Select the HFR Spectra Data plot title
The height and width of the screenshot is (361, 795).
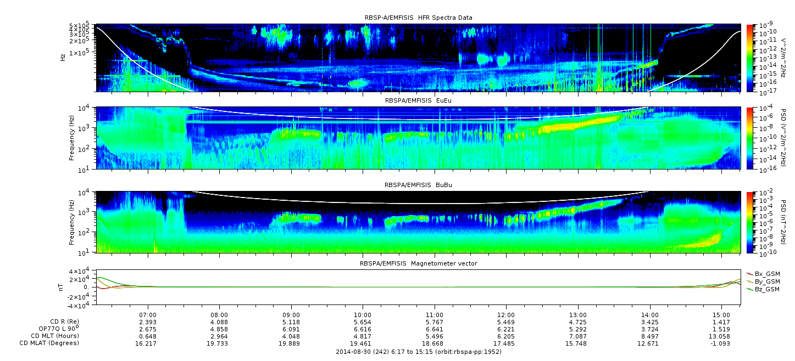[418, 18]
